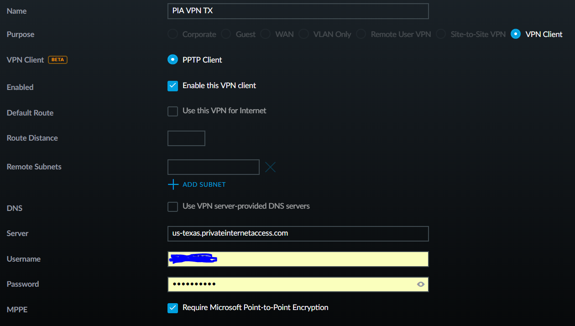
Task: Show password using the eye icon
Action: coord(420,284)
